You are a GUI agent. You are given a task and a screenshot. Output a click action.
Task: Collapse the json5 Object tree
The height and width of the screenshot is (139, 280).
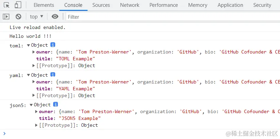coord(31,105)
